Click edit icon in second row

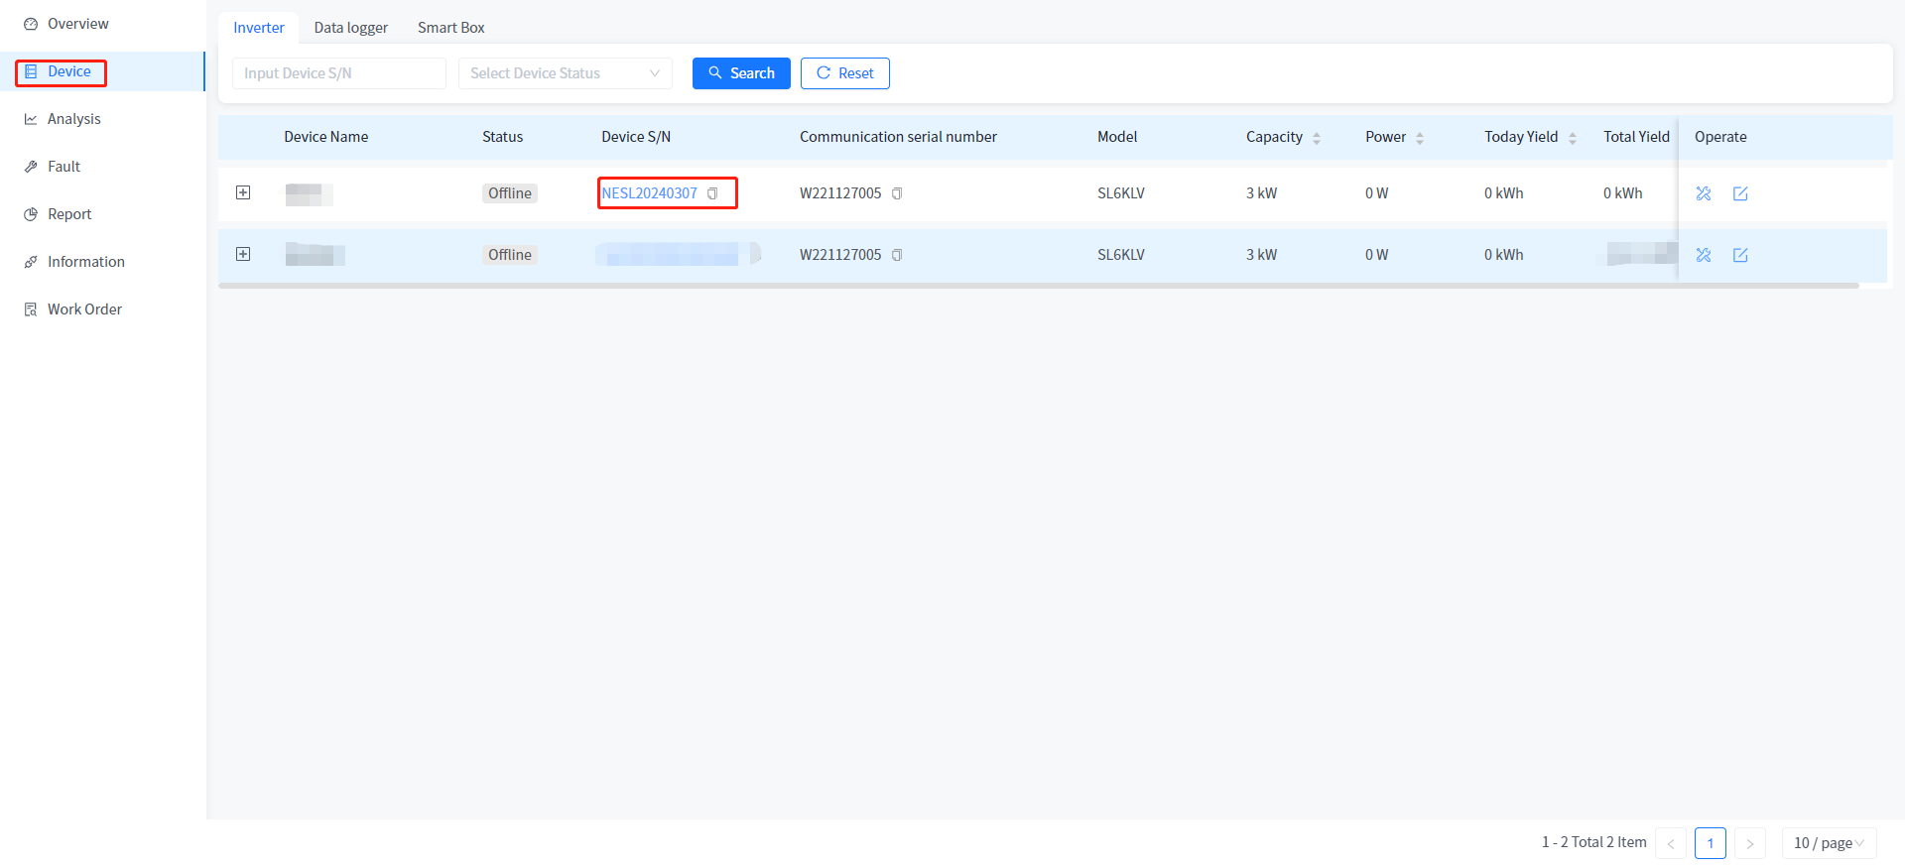coord(1740,255)
